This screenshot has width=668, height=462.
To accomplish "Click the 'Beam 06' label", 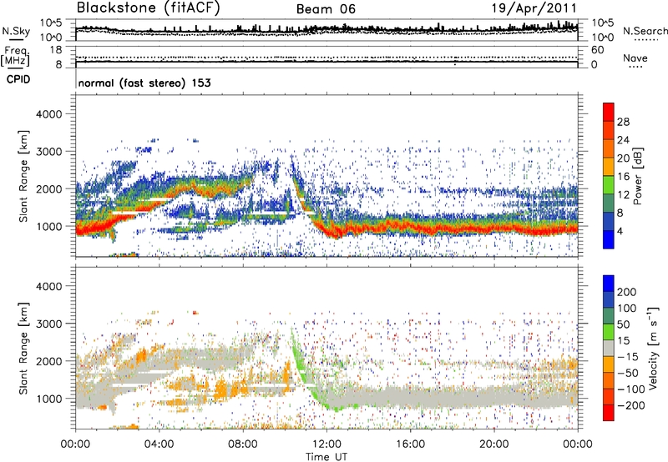I will [326, 9].
